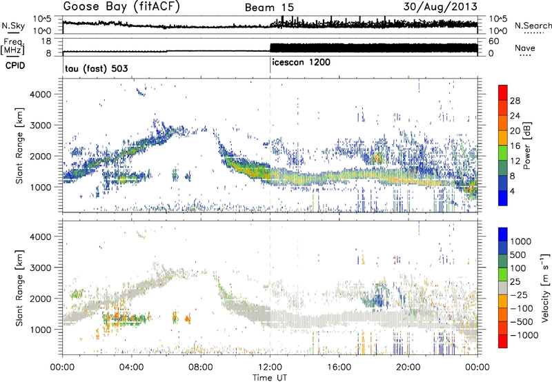Select the 4 label on power colorbar
The width and height of the screenshot is (552, 382).
pyautogui.click(x=513, y=191)
